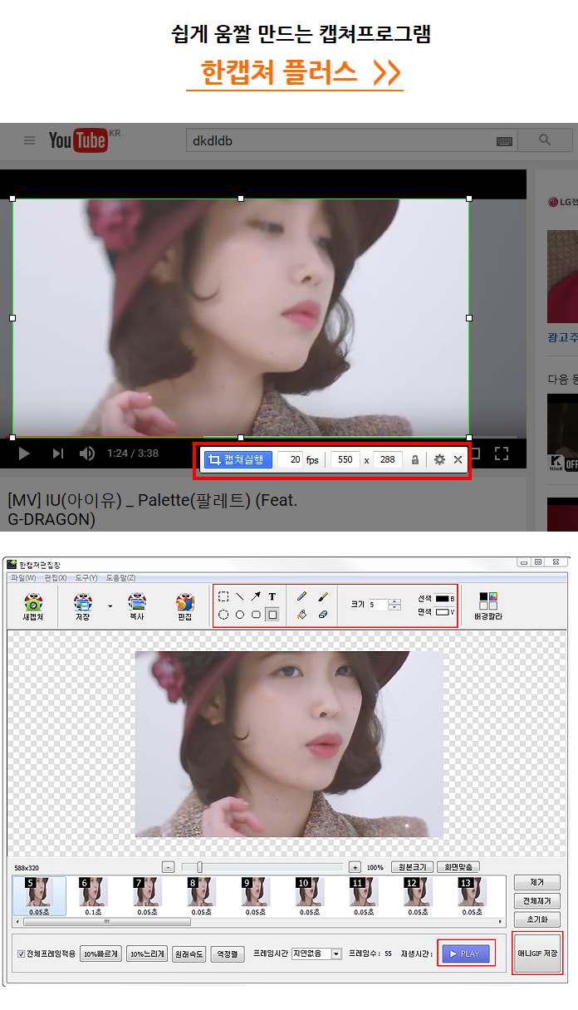Click the 초기화 reset button
Screen dimensions: 578x1010
point(536,920)
